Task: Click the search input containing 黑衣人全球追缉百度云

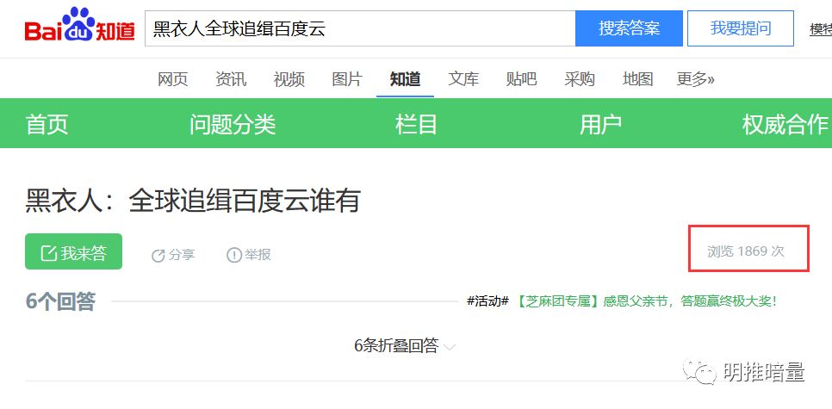Action: coord(360,28)
